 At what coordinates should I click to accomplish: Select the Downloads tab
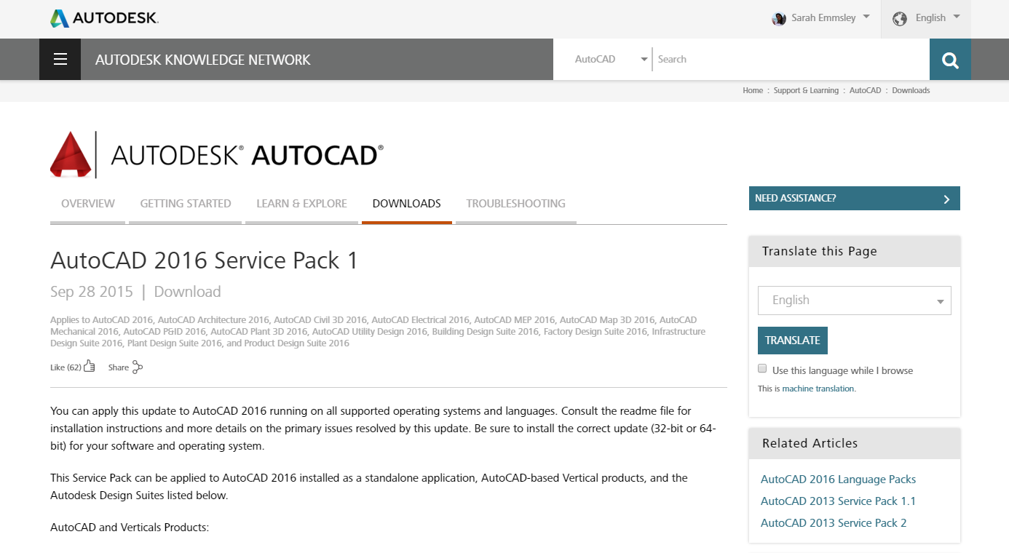[x=407, y=204]
